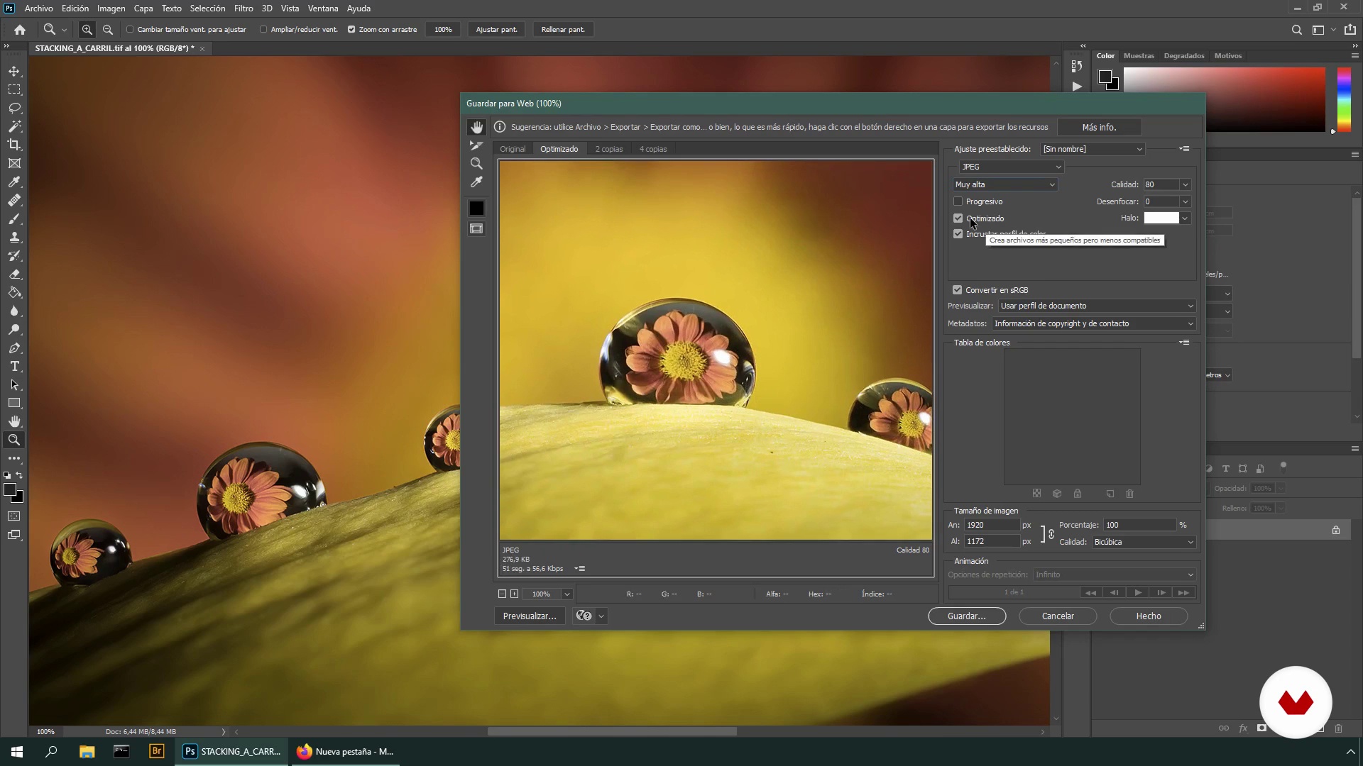Open the Previsualizar profile dropdown

1097,306
